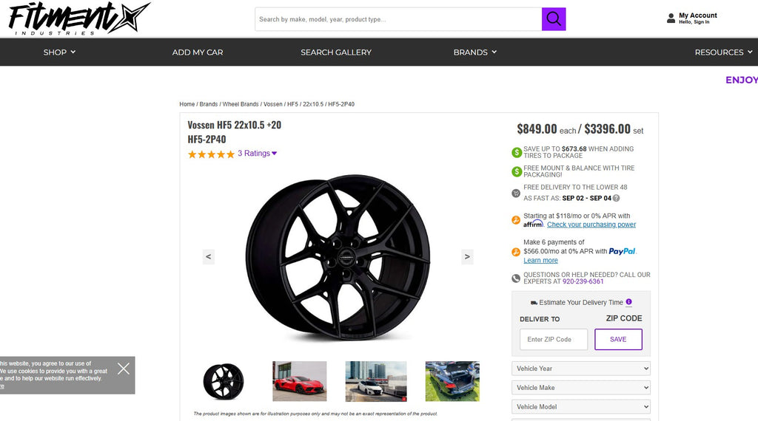Click the Enter ZIP Code field
Viewport: 758px width, 421px height.
pos(554,340)
